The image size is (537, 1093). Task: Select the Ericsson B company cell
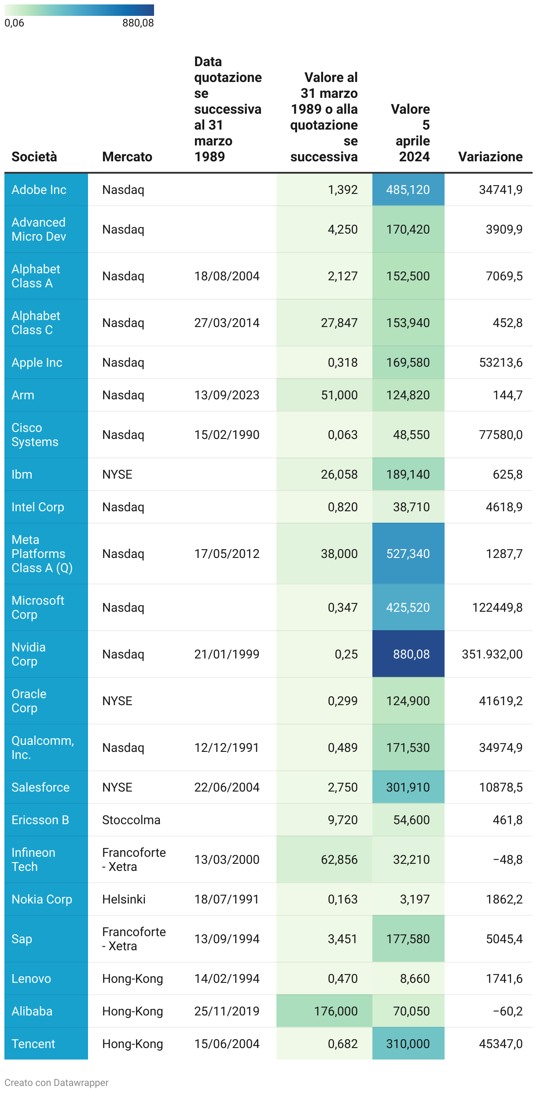pos(40,820)
